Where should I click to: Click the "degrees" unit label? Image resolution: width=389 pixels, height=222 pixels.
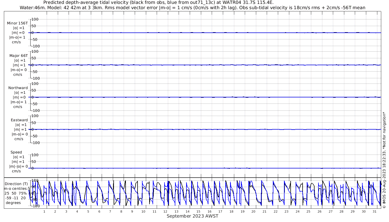click(x=13, y=203)
